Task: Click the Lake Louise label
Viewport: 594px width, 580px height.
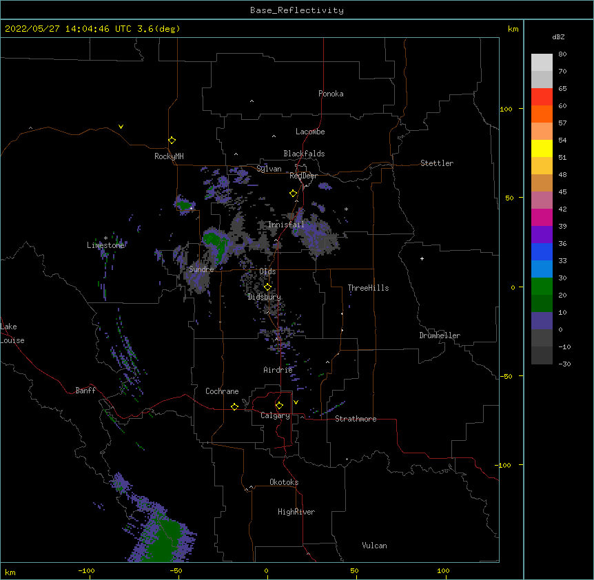Action: click(12, 333)
